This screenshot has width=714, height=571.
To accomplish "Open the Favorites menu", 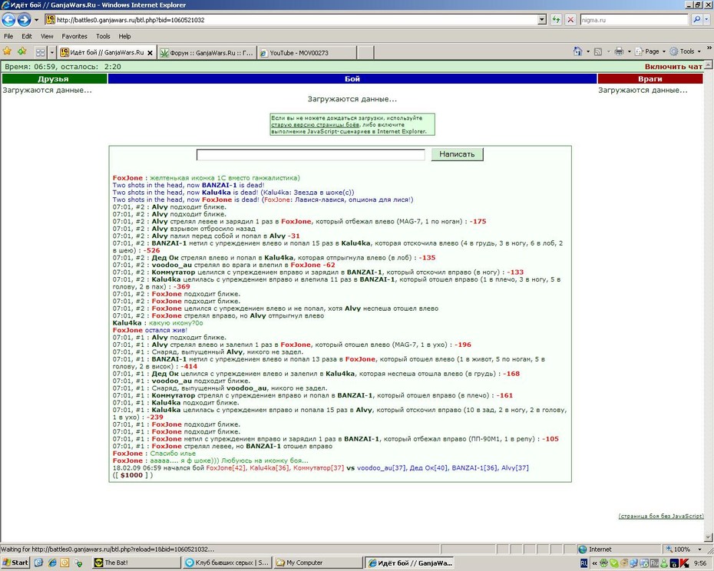I will 74,36.
